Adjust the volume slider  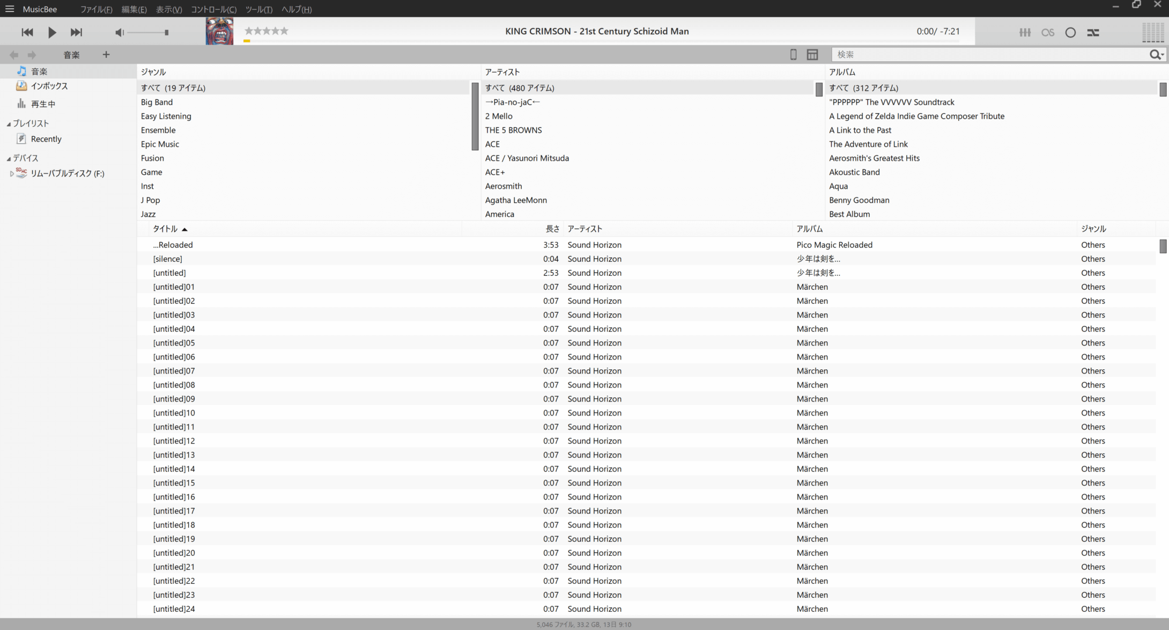pyautogui.click(x=149, y=33)
